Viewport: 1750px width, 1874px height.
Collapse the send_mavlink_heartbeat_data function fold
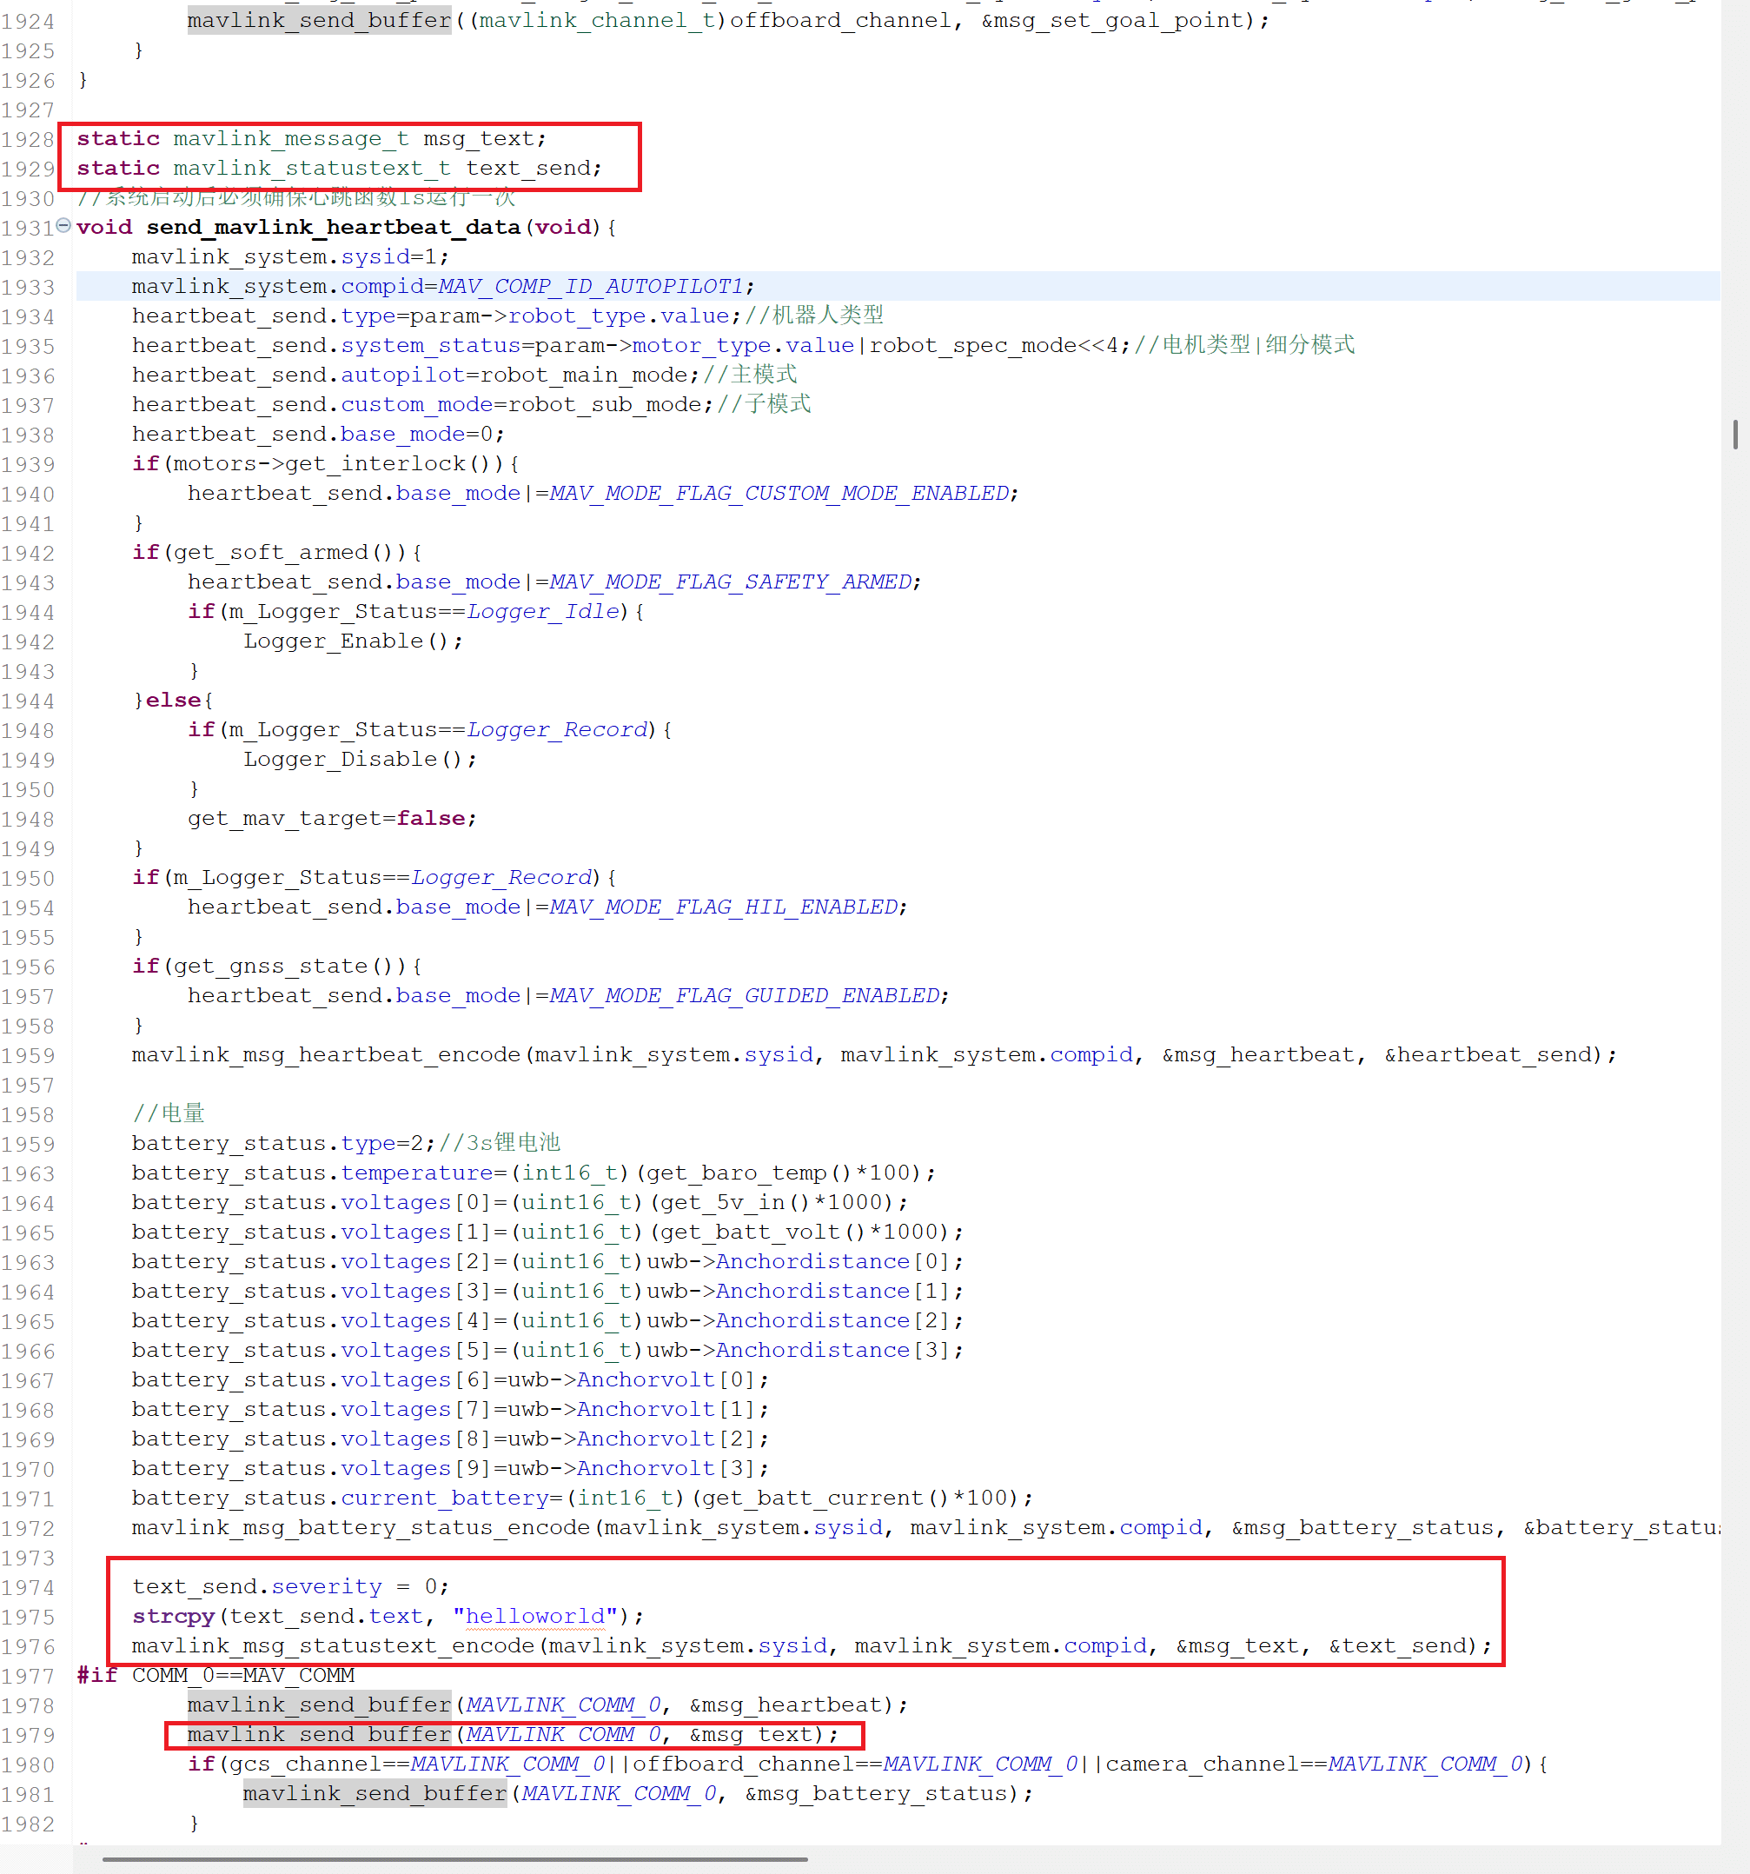(x=63, y=225)
